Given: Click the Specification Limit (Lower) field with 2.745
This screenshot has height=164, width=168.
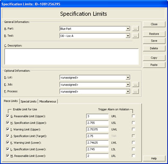Looking at the screenshot, I should click(97, 149).
